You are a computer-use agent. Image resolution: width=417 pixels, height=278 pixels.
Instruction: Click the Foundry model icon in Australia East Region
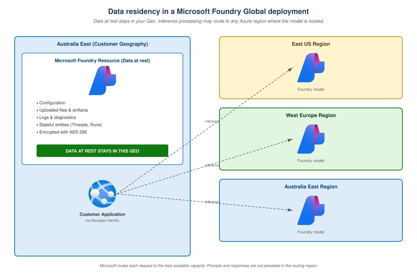click(311, 210)
